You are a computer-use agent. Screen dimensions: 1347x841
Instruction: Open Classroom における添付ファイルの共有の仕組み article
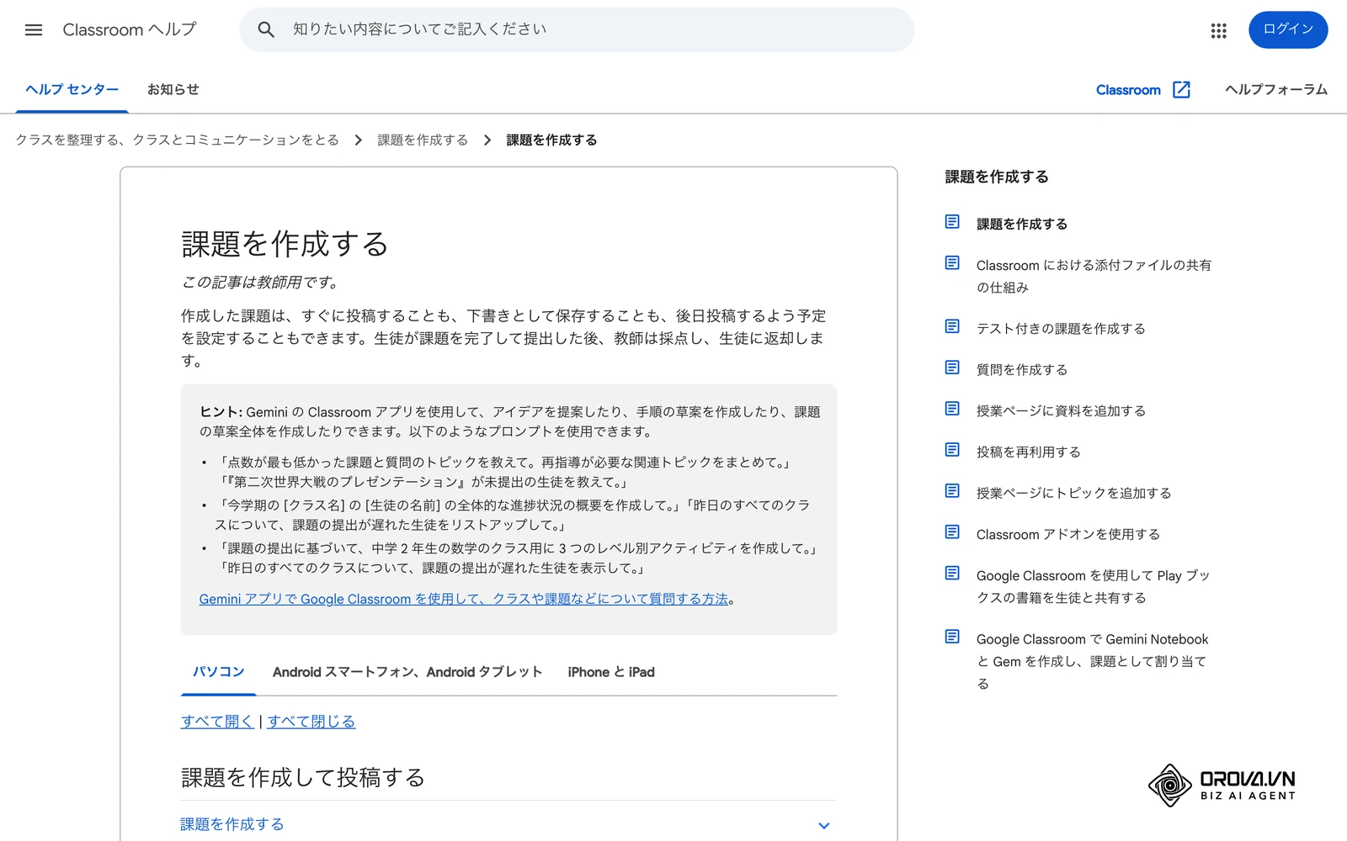[1094, 276]
